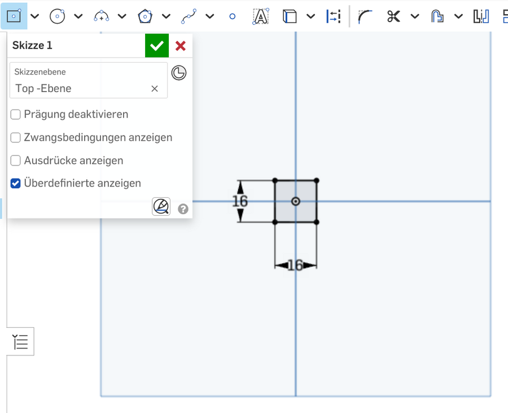The image size is (508, 413).
Task: Select the Rectangle sketch tool
Action: click(x=12, y=16)
